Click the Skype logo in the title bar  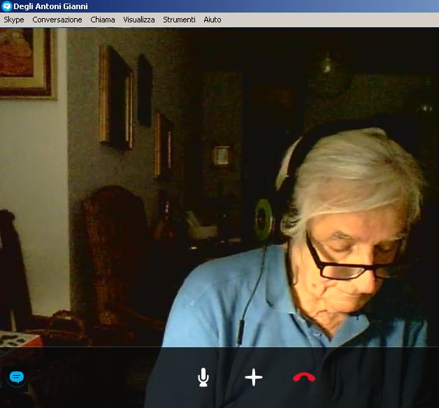tap(6, 6)
